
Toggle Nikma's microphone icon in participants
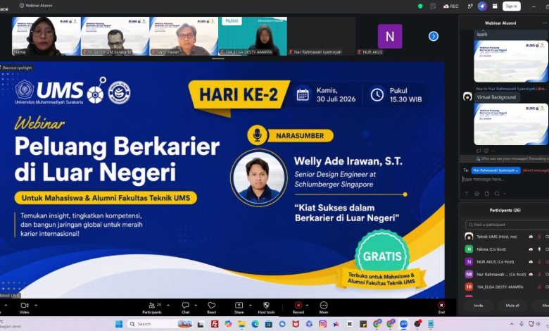pos(539,249)
